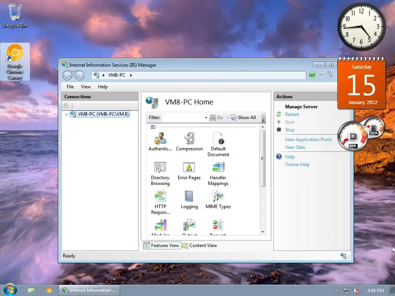Image resolution: width=395 pixels, height=296 pixels.
Task: Open the Help menu
Action: click(x=103, y=87)
